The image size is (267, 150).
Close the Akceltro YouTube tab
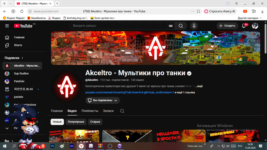[x=50, y=3]
